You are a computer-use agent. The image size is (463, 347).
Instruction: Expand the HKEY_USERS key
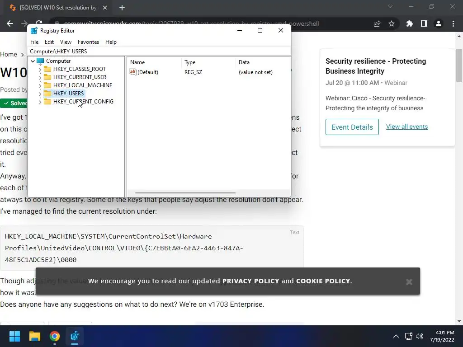tap(40, 94)
